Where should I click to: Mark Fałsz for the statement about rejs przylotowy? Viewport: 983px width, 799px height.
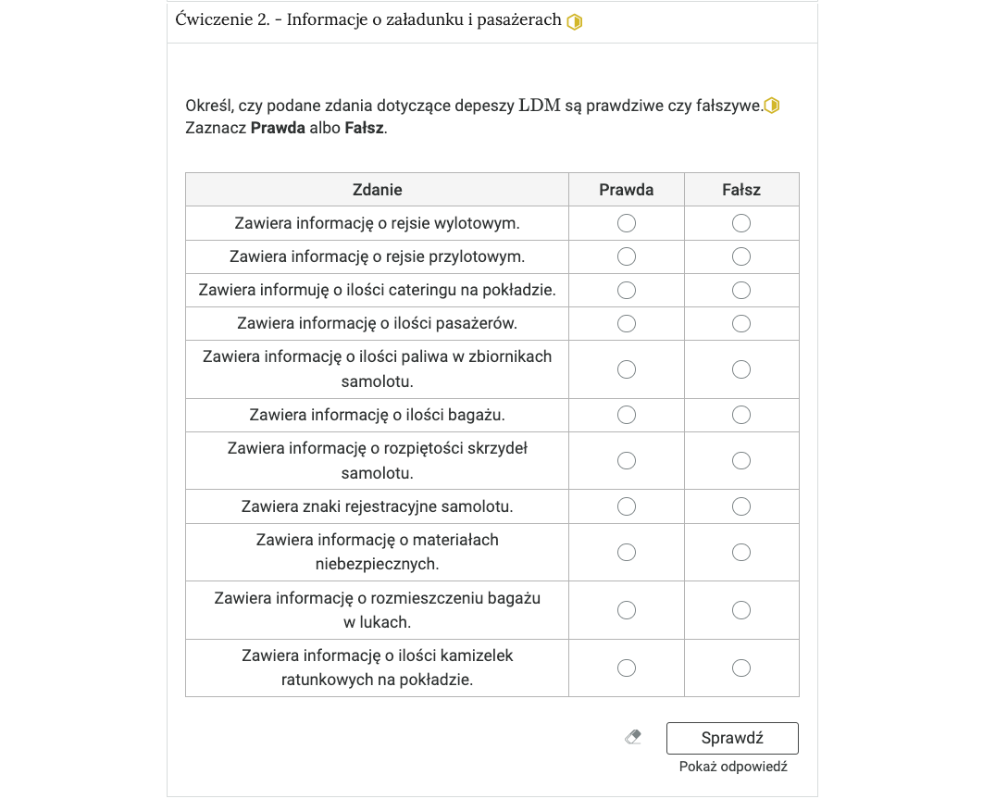(x=741, y=256)
